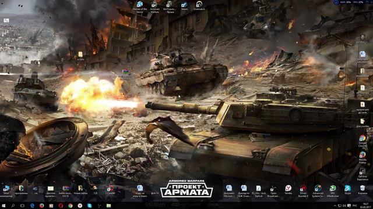Open Advanced SystemCare shortcut
Screen dimensions: 373x209
pyautogui.click(x=318, y=192)
